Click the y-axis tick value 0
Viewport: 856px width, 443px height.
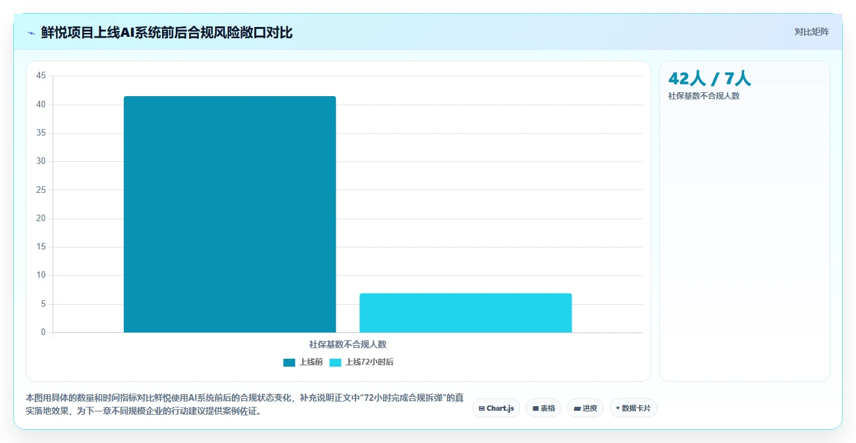(x=43, y=332)
